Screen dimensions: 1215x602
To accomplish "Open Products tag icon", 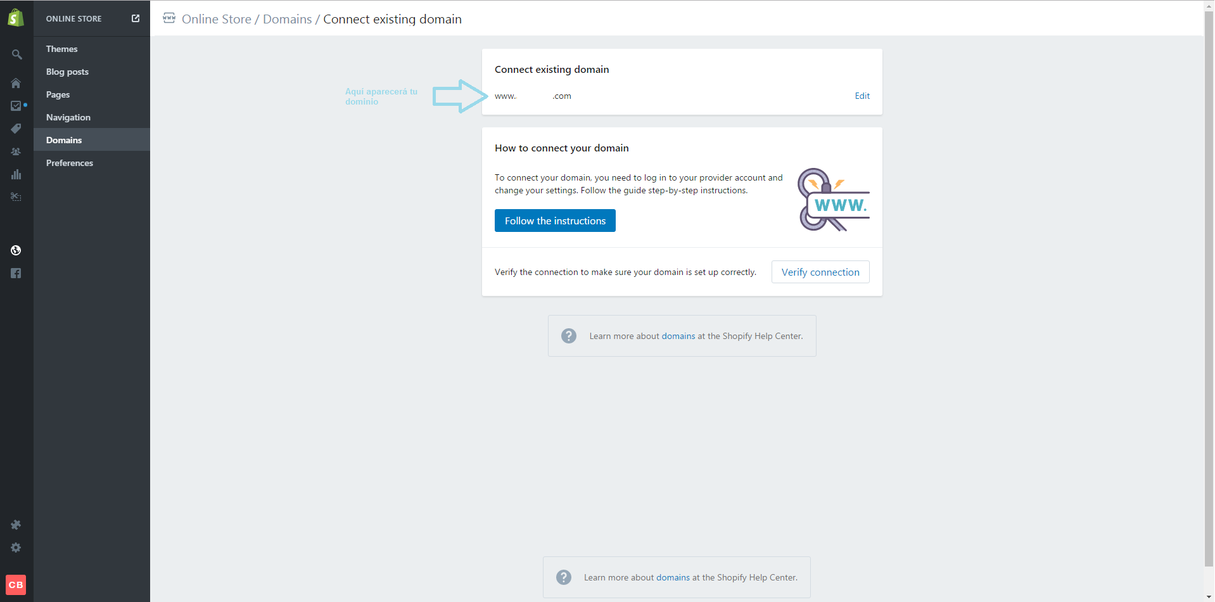I will [16, 129].
